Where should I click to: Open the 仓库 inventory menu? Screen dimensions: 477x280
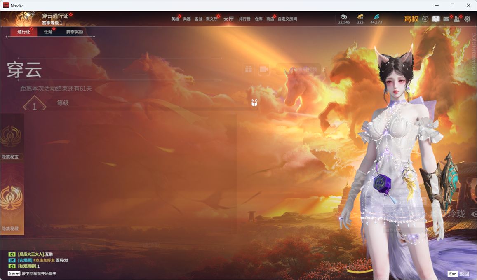[258, 19]
